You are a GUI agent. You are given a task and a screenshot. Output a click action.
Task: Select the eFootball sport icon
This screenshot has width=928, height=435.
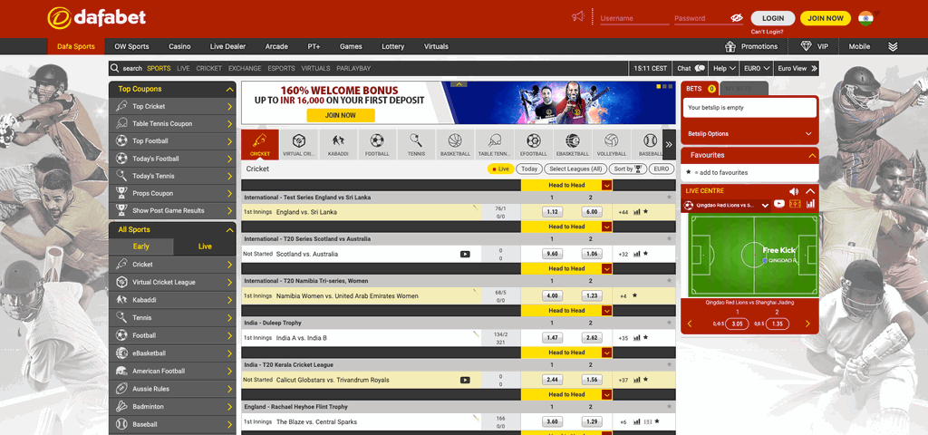(533, 144)
